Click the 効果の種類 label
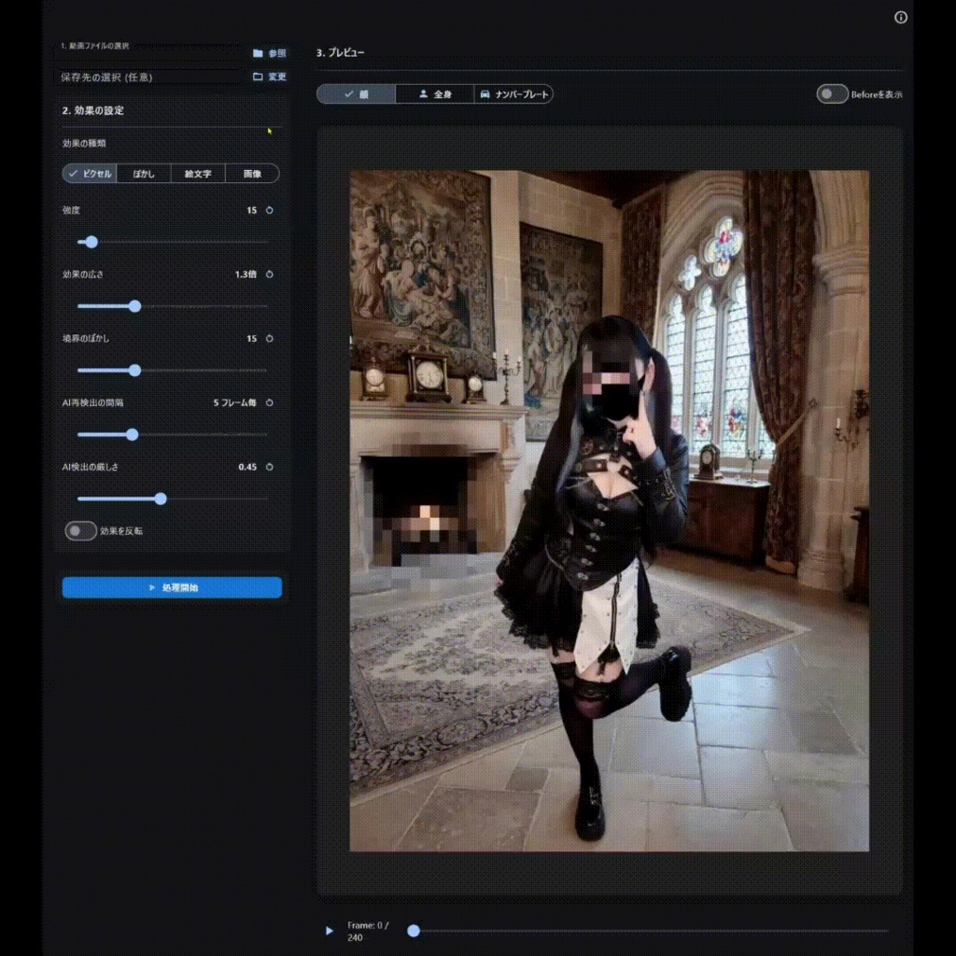956x956 pixels. click(84, 143)
